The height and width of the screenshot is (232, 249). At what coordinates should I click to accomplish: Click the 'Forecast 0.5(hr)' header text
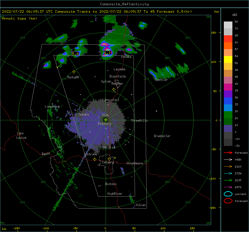[174, 12]
